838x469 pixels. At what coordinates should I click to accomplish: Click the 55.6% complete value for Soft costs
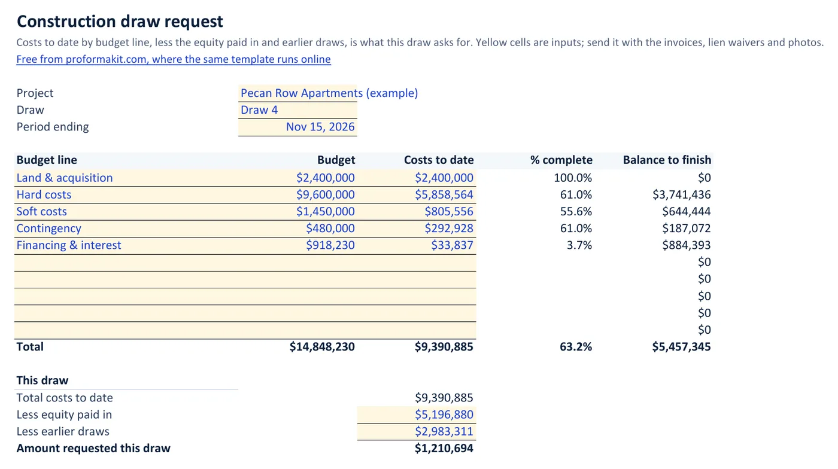(x=577, y=211)
